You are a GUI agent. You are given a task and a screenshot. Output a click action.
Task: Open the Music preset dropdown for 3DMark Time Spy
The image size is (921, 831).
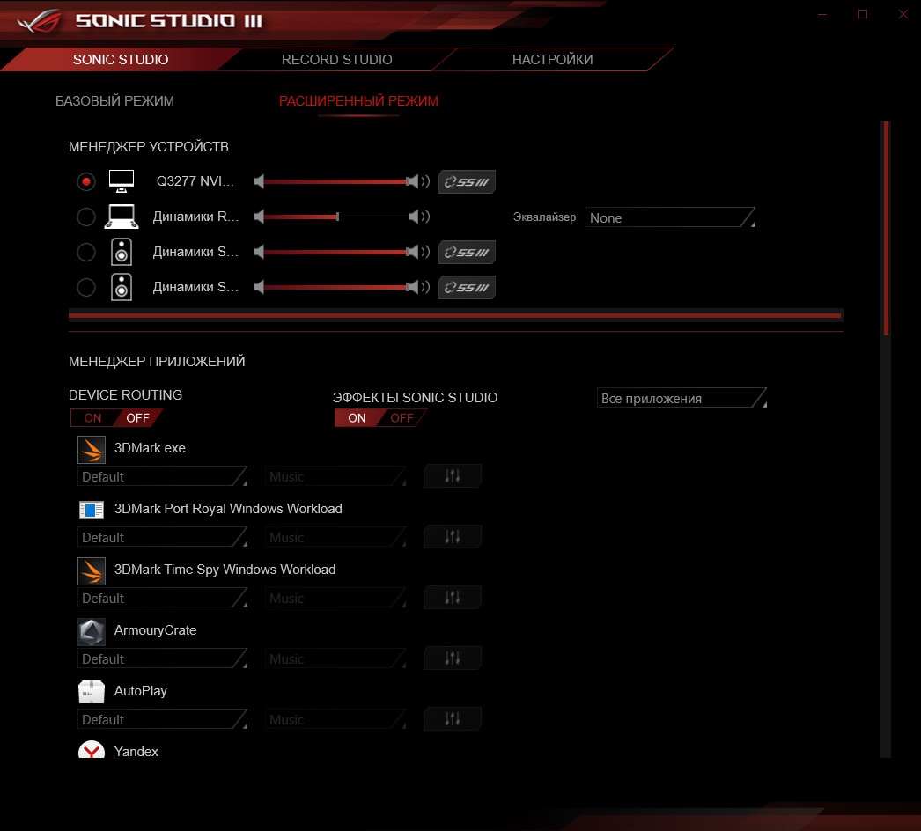click(335, 598)
